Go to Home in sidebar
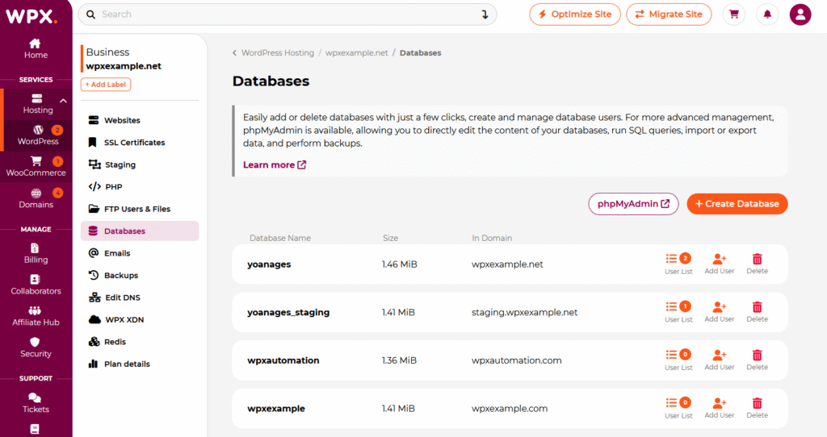 (36, 48)
